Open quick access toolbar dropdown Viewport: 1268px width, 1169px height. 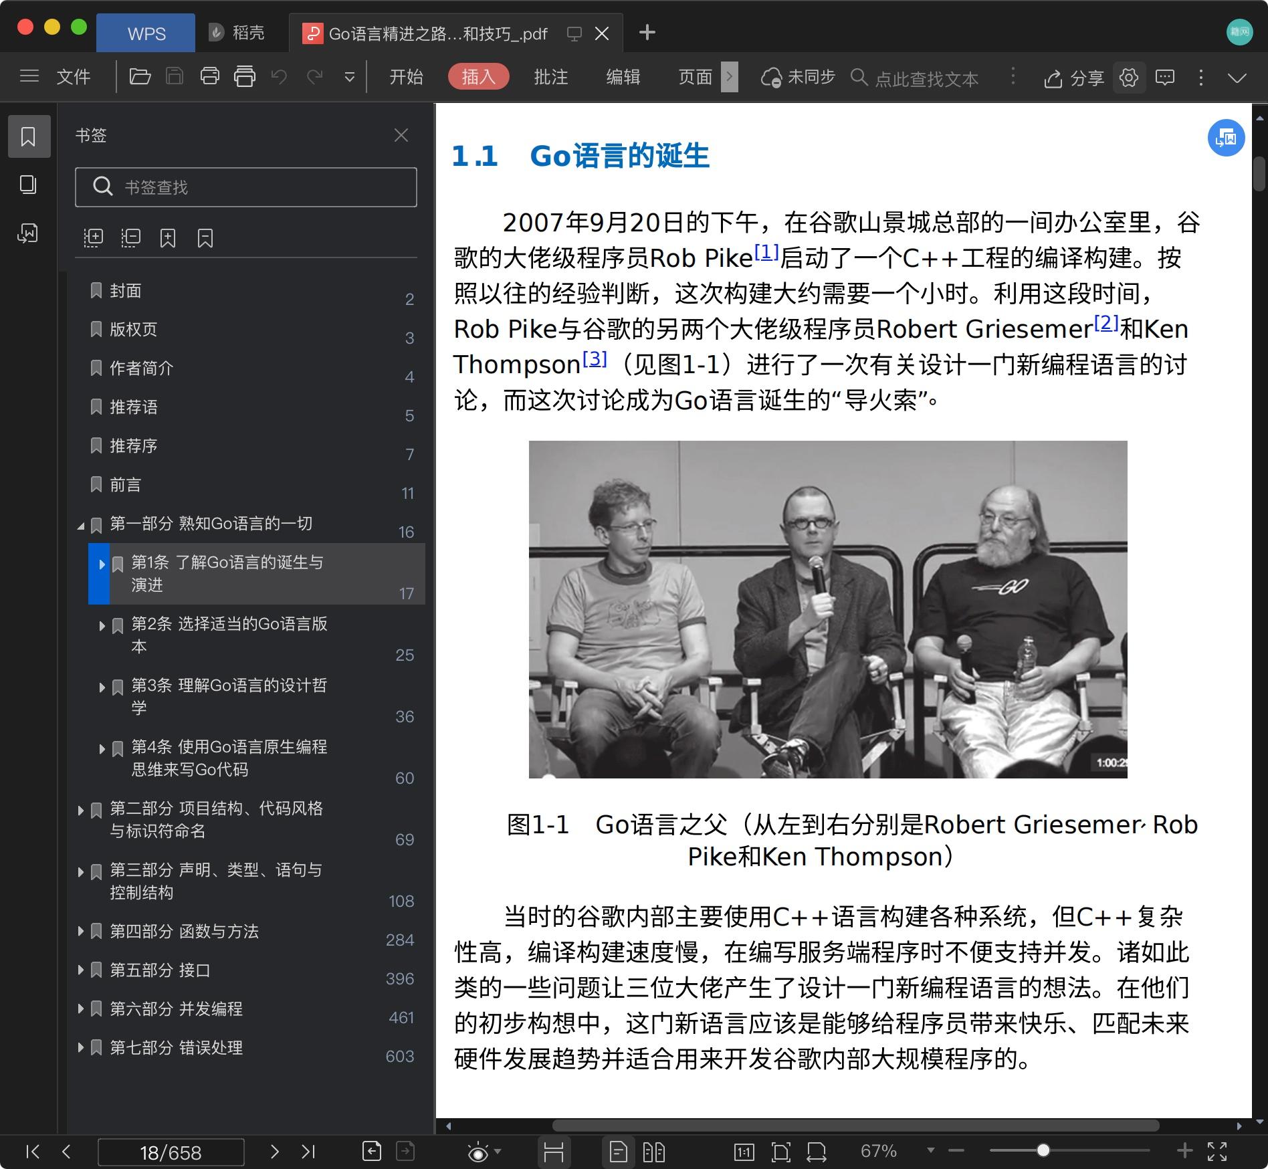(349, 78)
